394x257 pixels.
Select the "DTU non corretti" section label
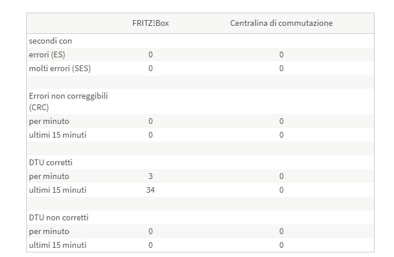click(x=58, y=217)
